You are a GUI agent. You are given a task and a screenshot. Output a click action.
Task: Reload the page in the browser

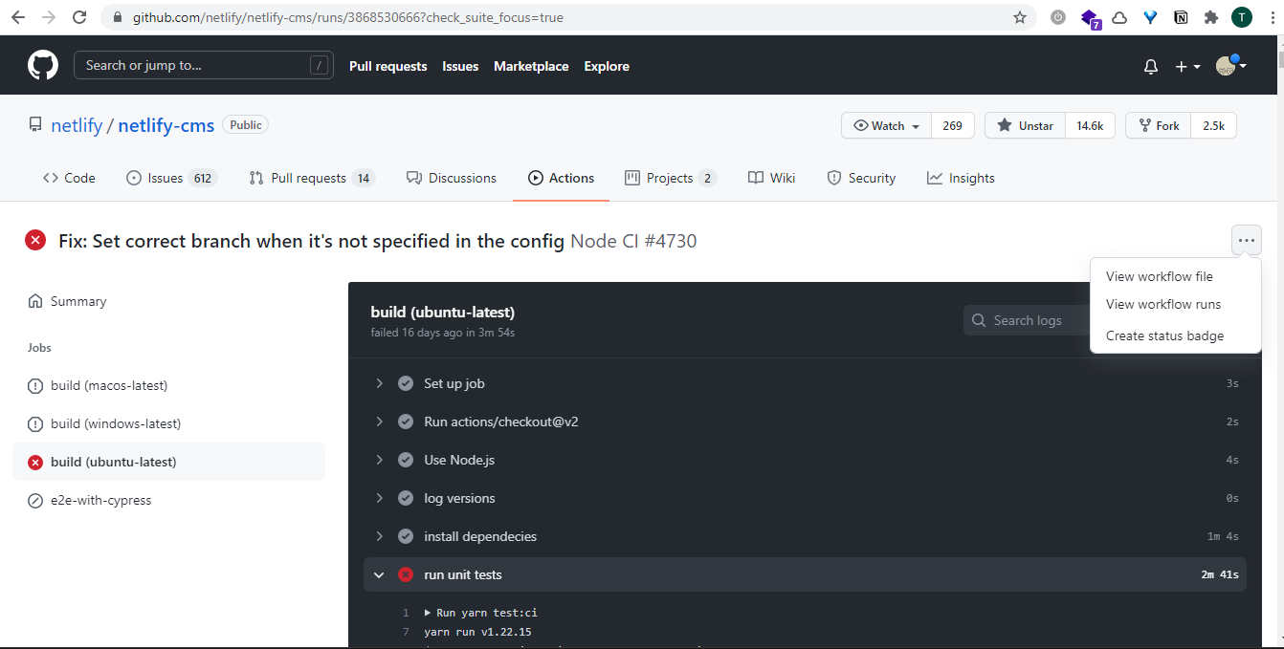point(79,17)
